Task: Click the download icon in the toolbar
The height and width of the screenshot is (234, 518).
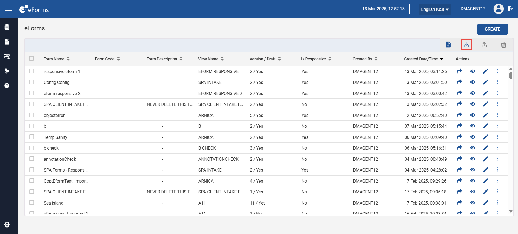Action: [x=466, y=45]
